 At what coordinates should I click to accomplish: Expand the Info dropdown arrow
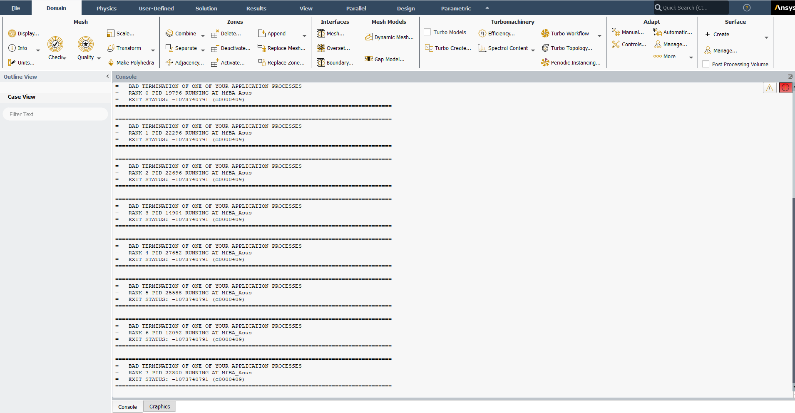click(38, 50)
